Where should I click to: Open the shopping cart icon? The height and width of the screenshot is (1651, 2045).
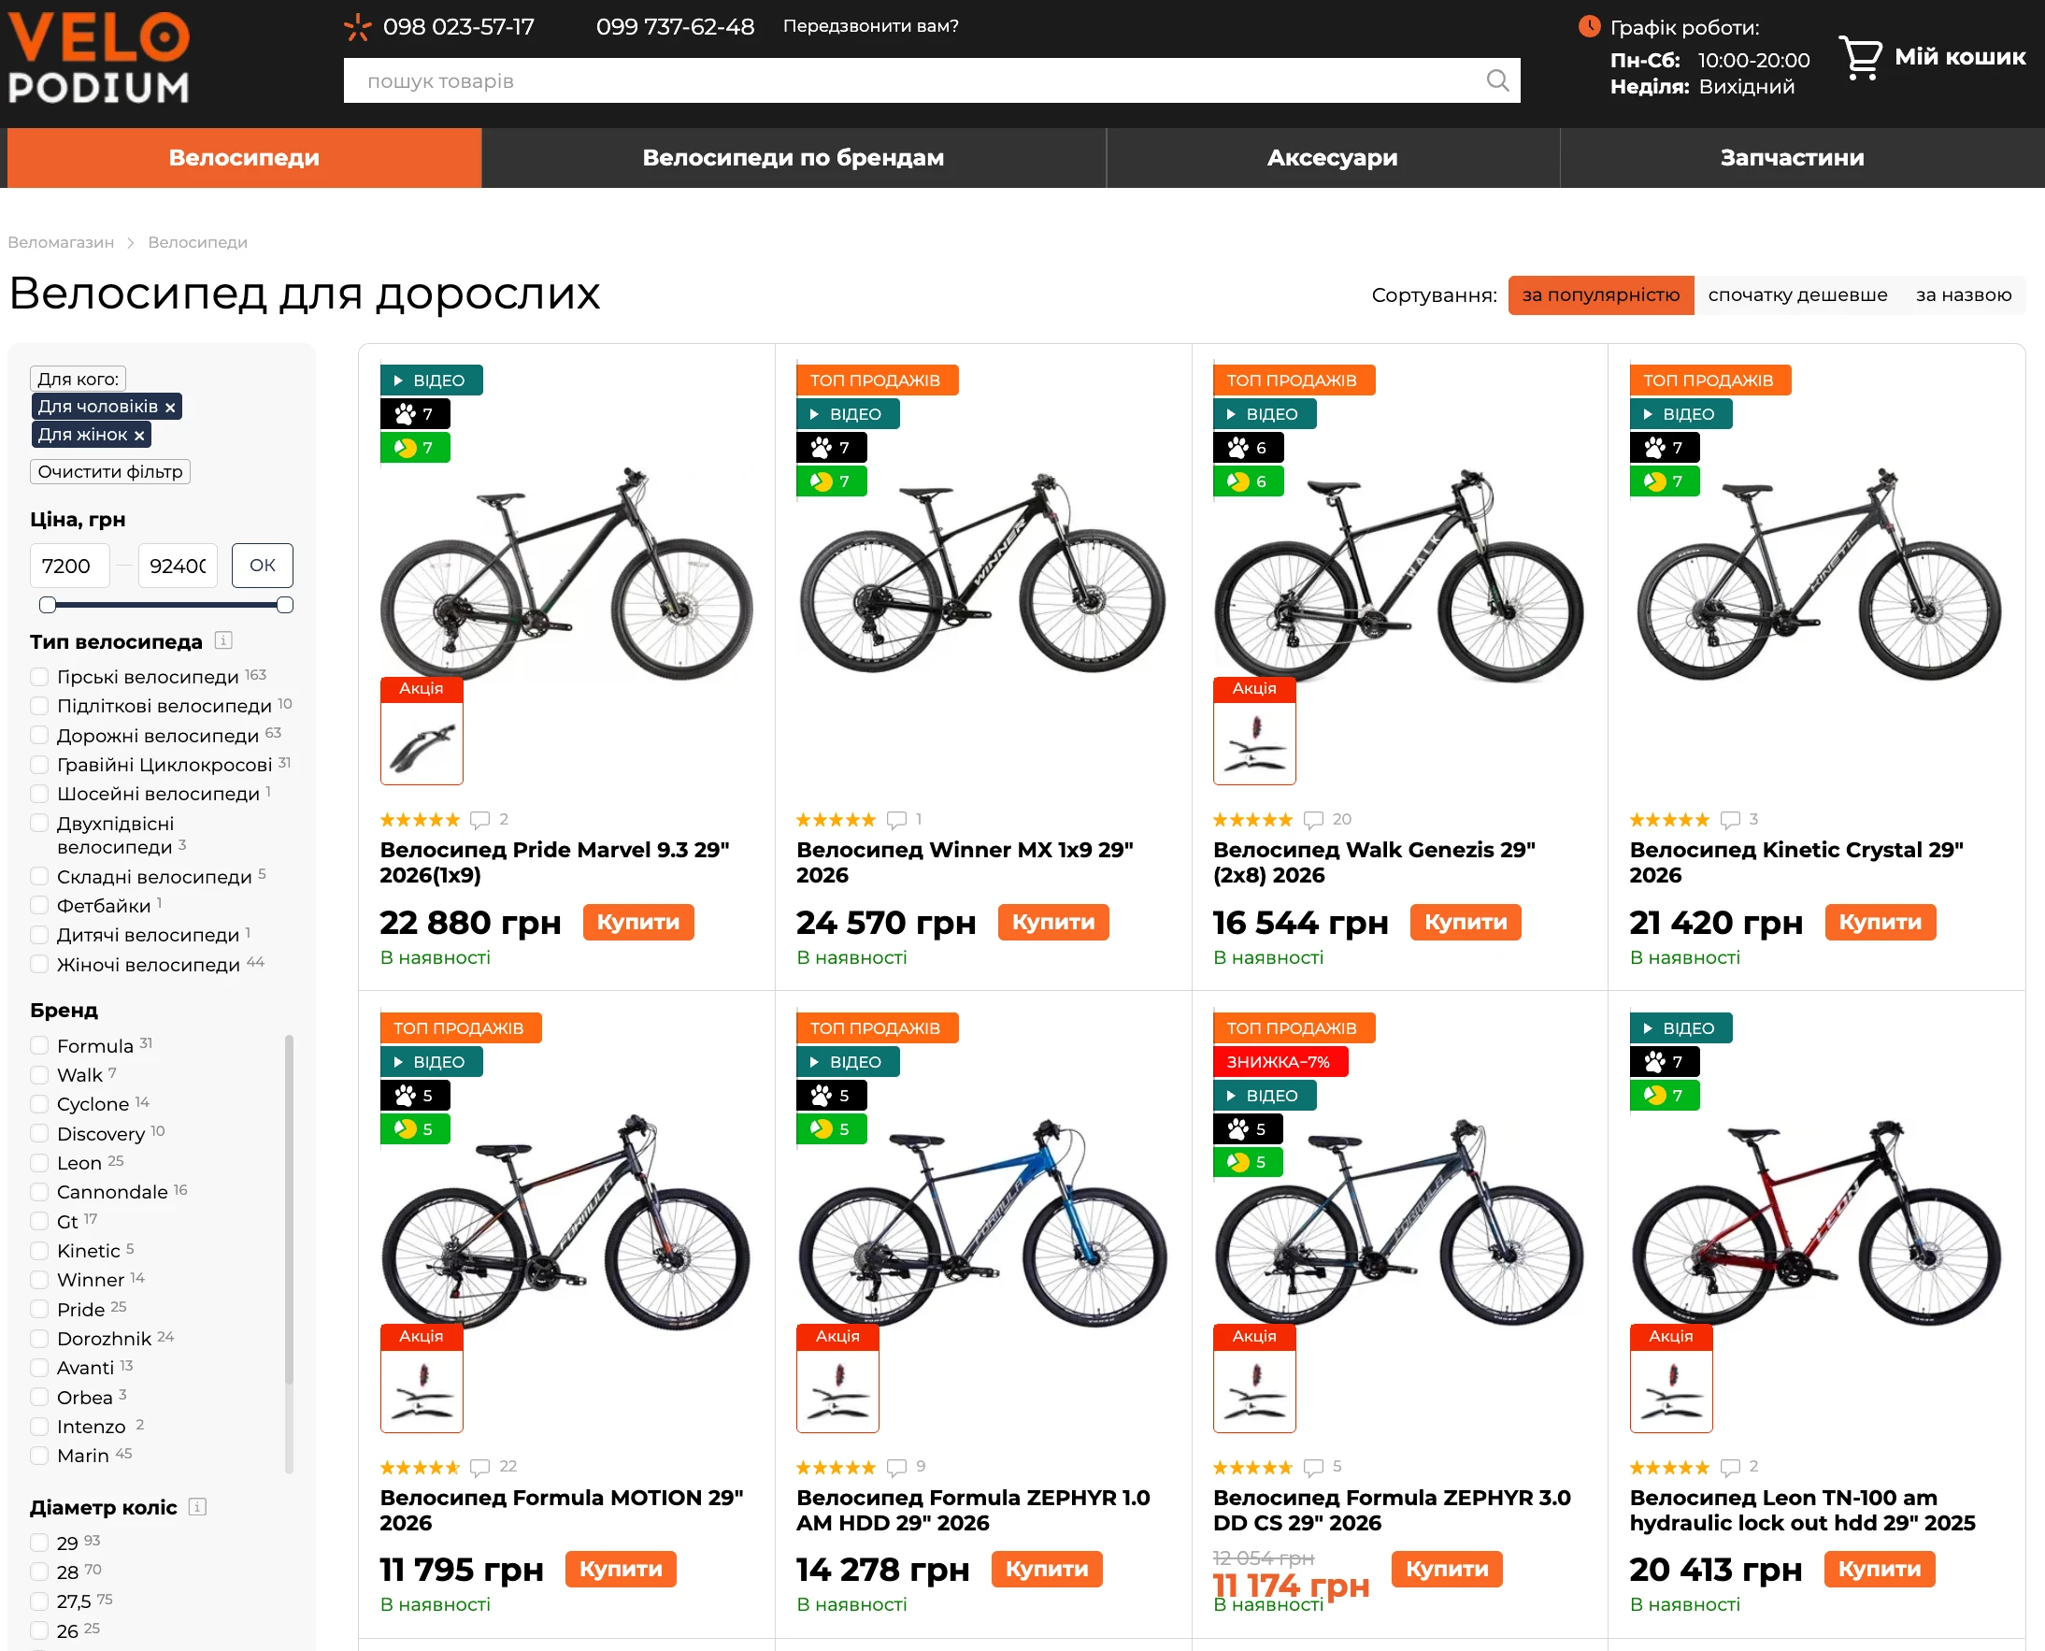[x=1861, y=57]
